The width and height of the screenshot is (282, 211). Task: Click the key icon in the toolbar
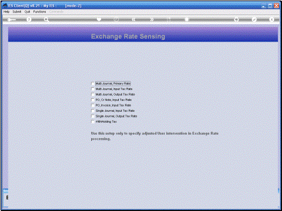pos(11,20)
